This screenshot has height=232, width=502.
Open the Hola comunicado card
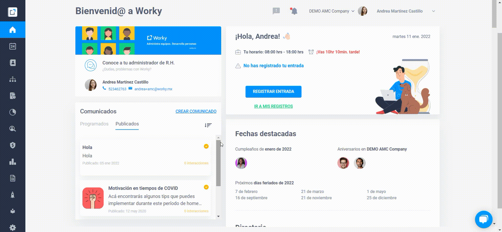[146, 156]
